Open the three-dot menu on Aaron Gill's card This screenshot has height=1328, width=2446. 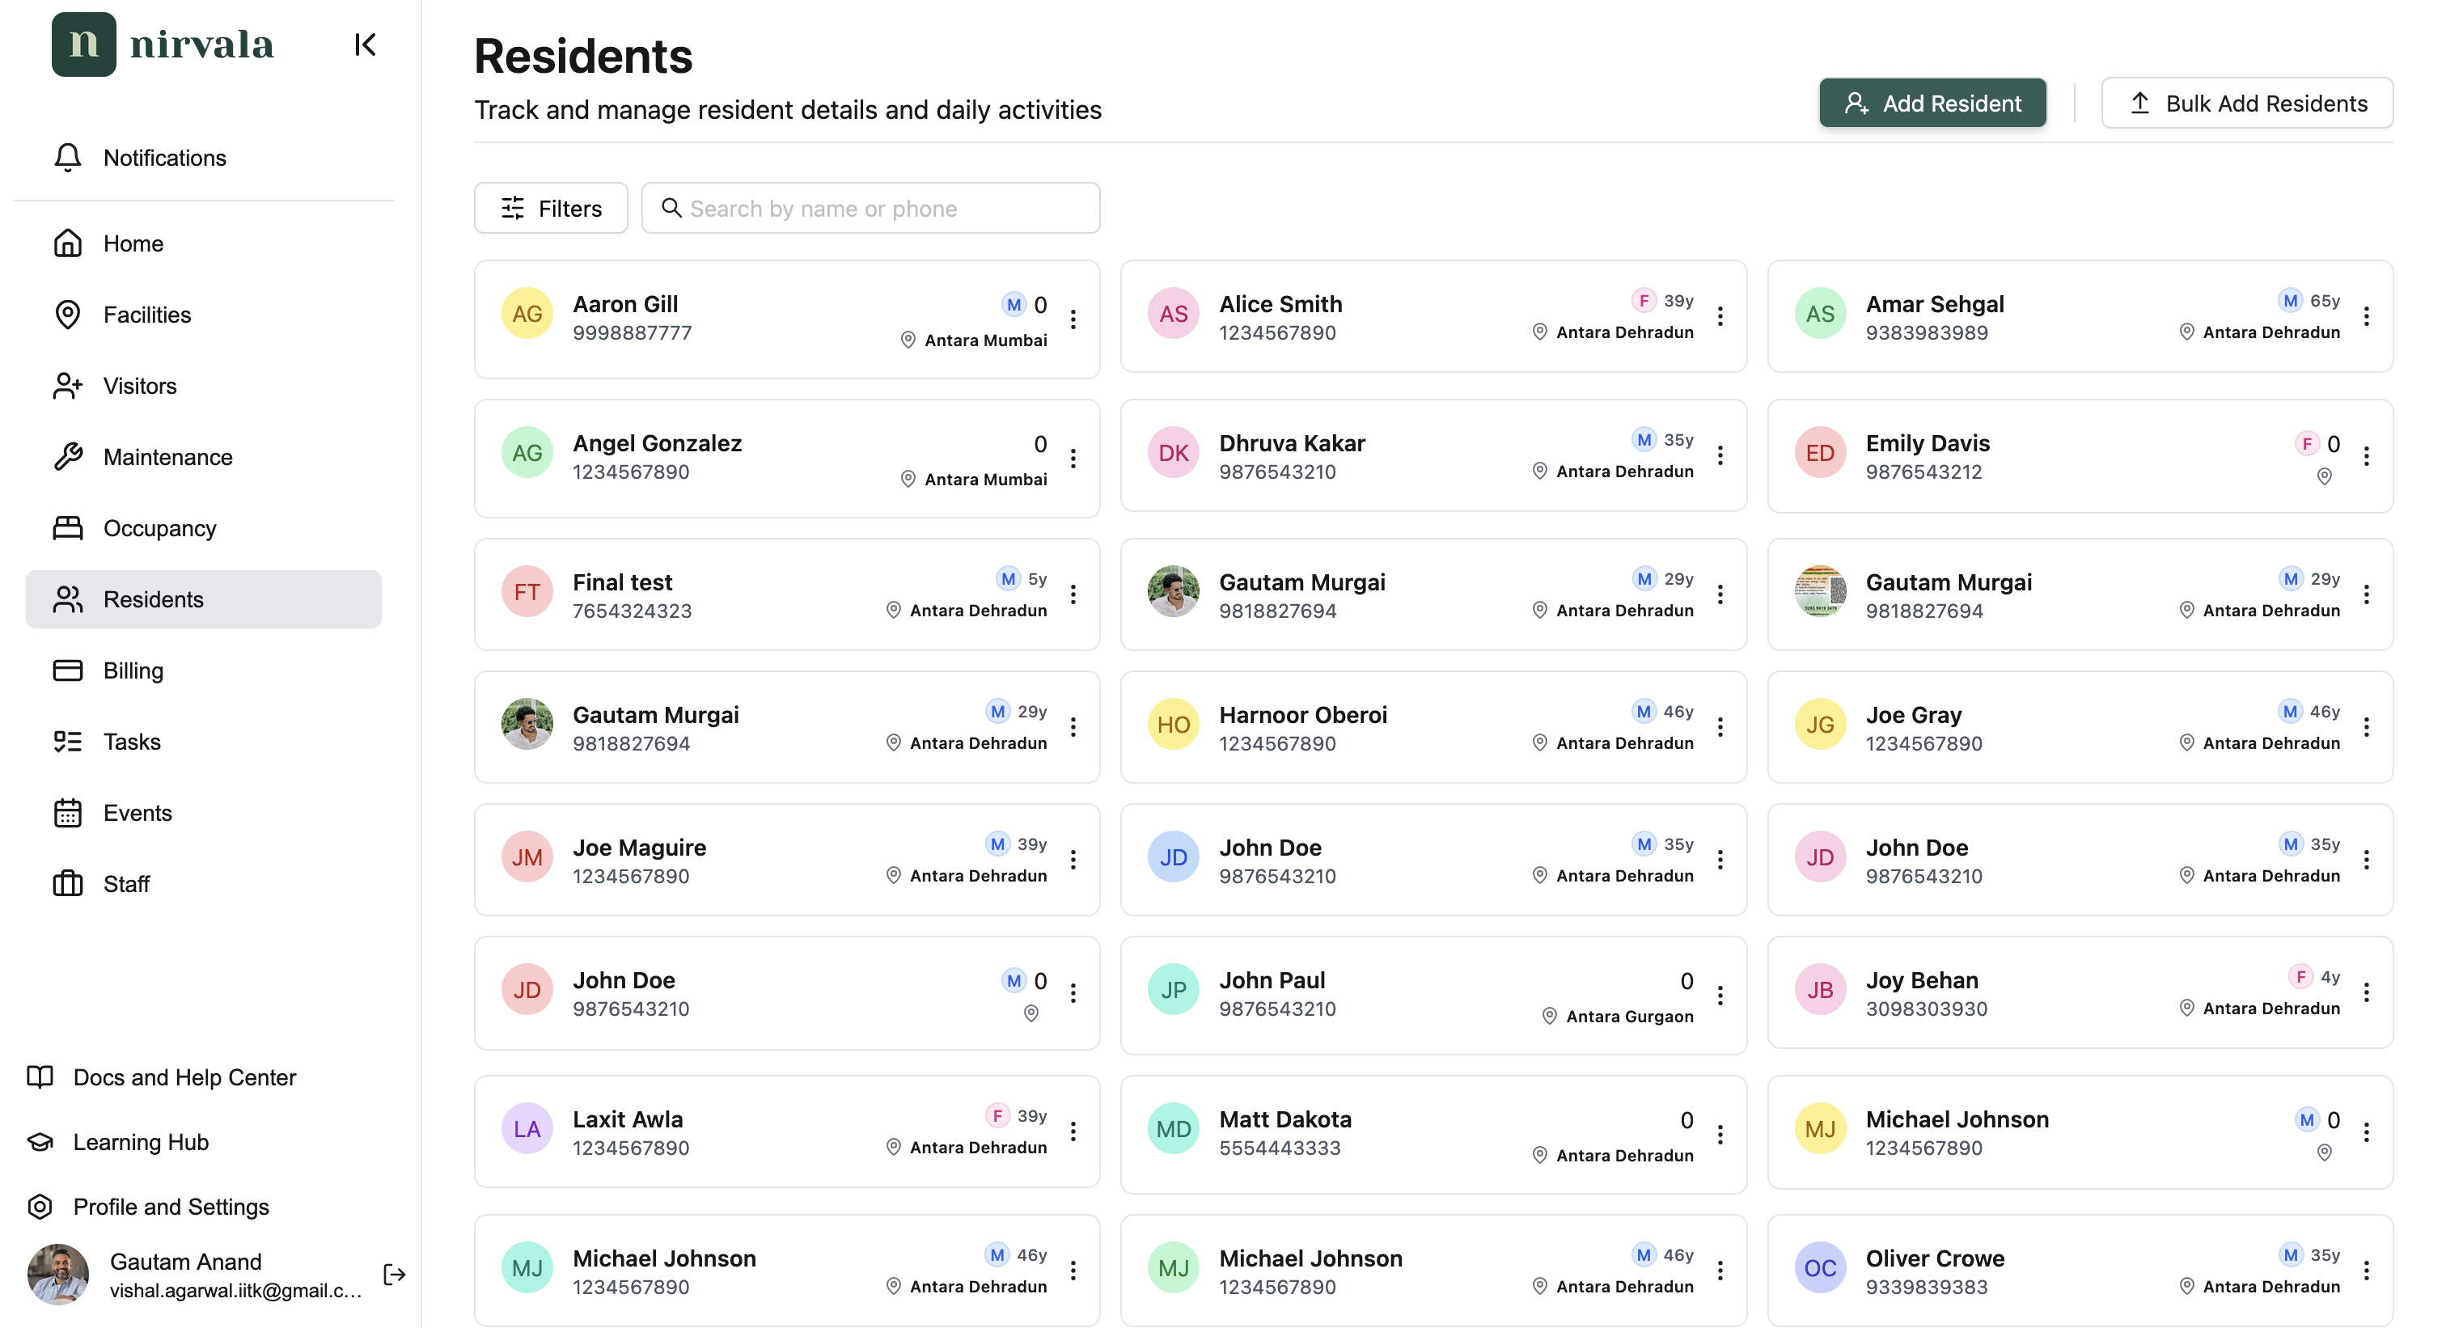click(x=1074, y=320)
